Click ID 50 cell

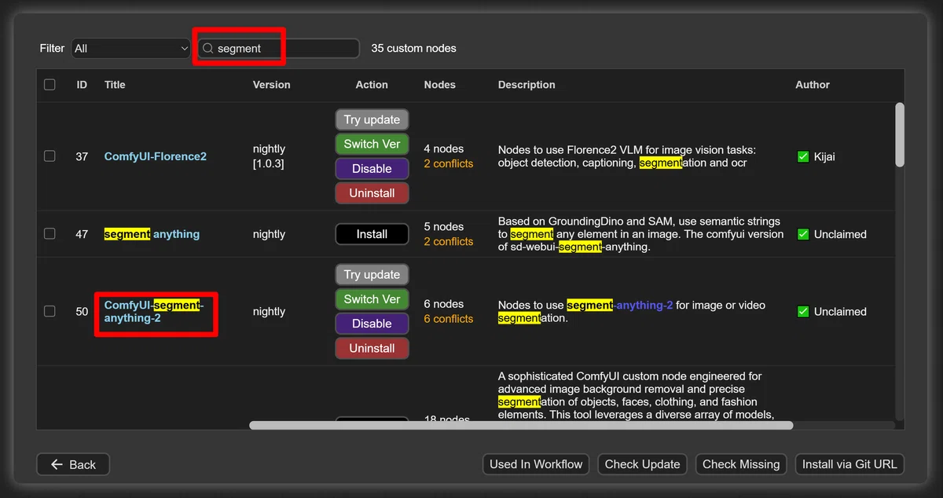tap(82, 312)
